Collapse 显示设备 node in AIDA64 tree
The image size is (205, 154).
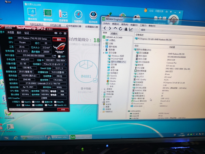tap(104, 53)
